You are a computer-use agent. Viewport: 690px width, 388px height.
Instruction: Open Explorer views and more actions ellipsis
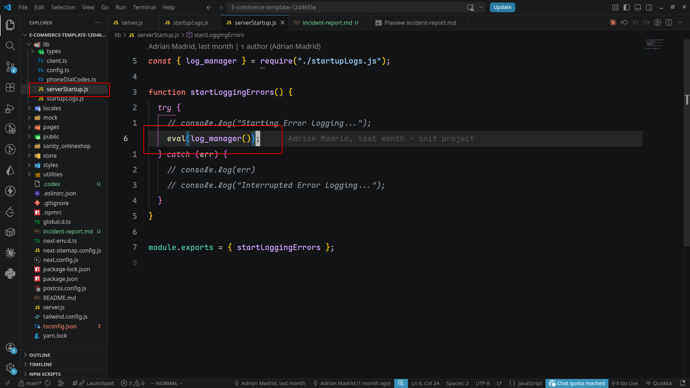[97, 23]
